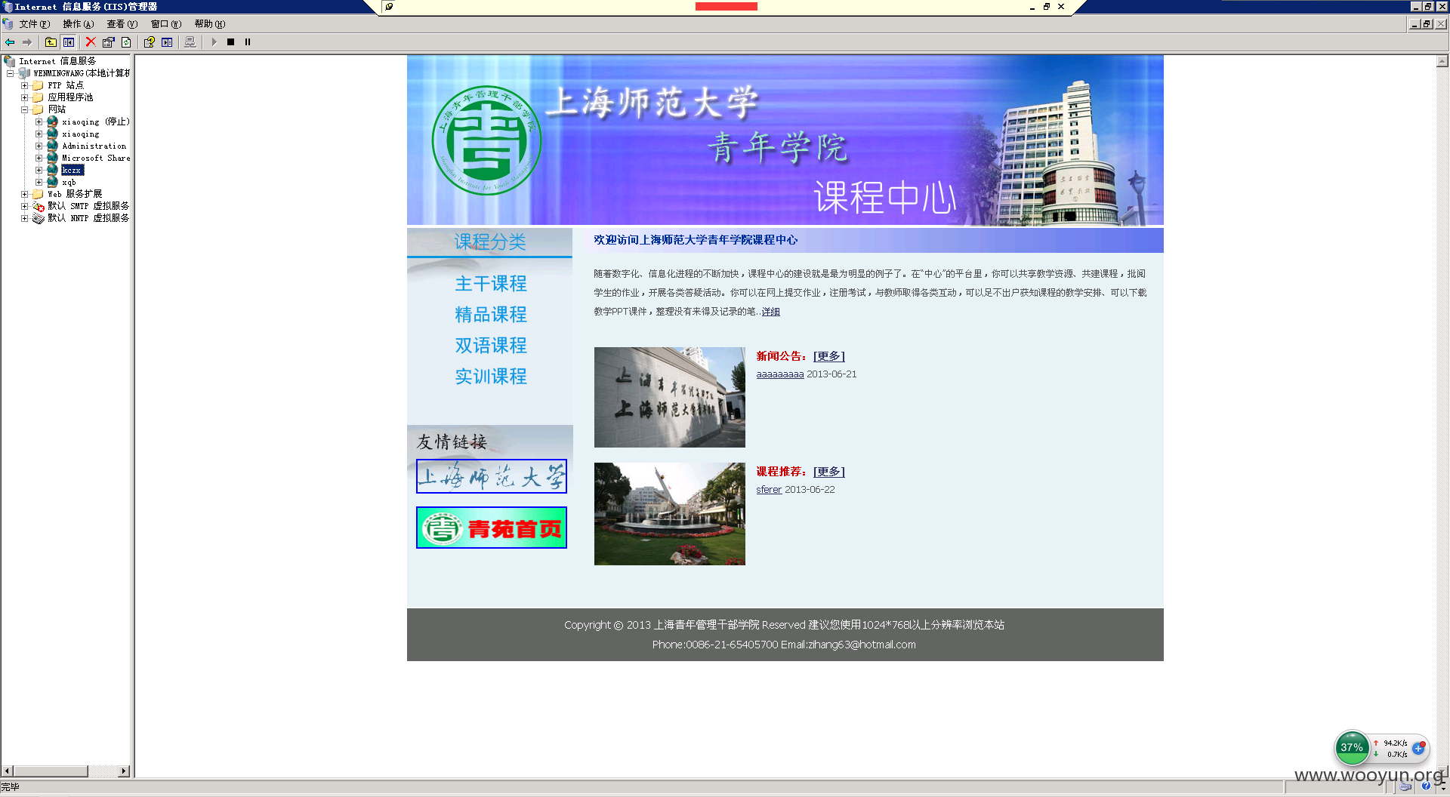Click the Back arrow in toolbar

pyautogui.click(x=10, y=42)
